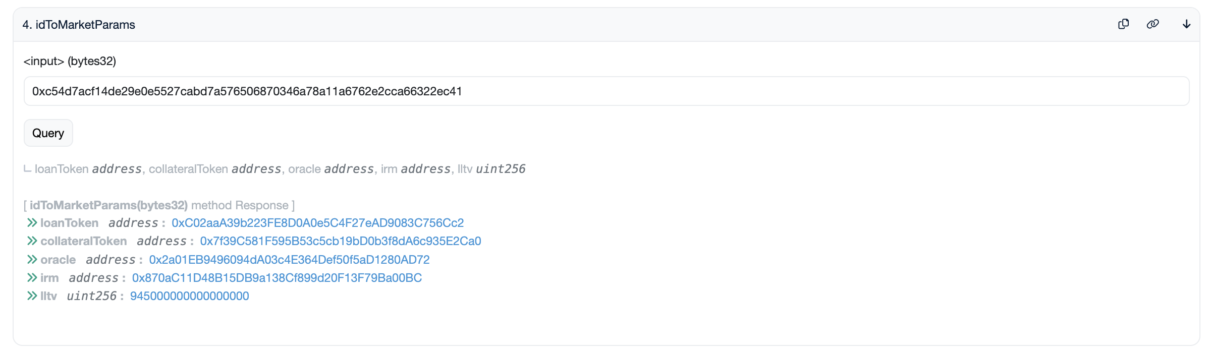Open the loanToken address link

(317, 223)
